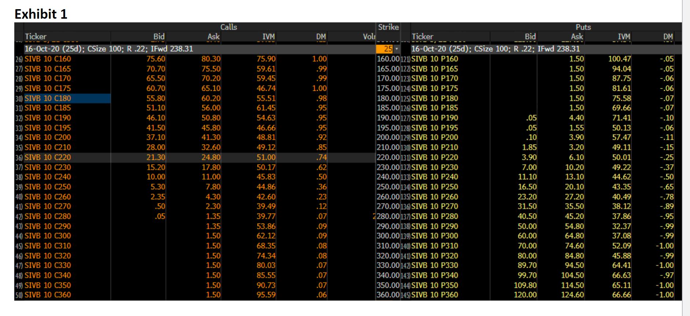Click the 220.00 strike cell
Screen dimensions: 690x316
[x=388, y=157]
